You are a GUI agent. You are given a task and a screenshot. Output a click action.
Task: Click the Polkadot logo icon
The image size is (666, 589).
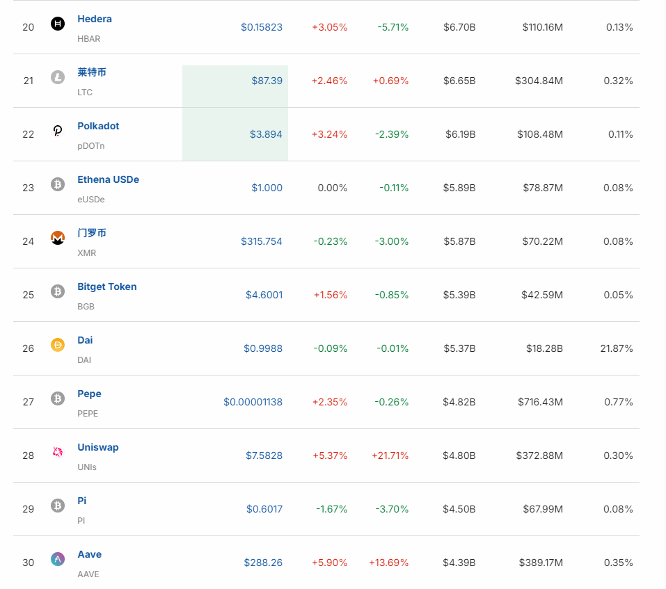click(x=58, y=131)
